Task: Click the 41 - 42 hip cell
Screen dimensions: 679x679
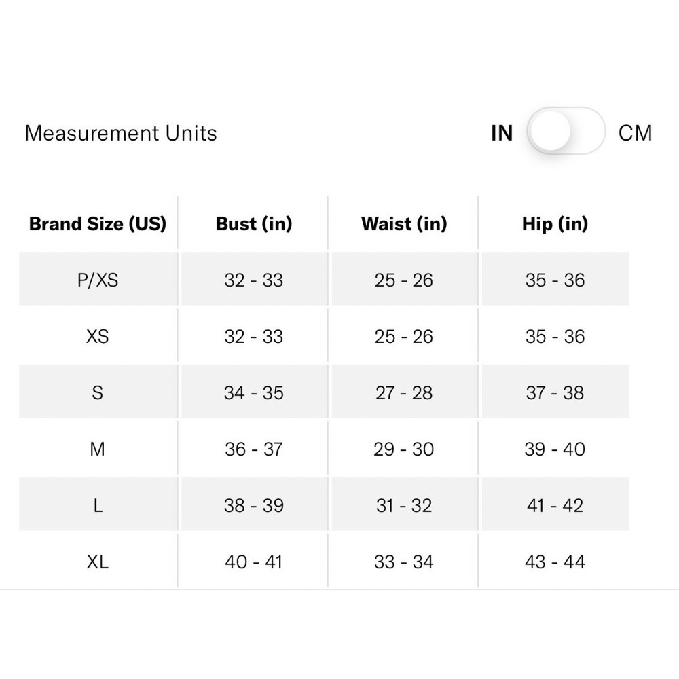Action: (x=555, y=505)
